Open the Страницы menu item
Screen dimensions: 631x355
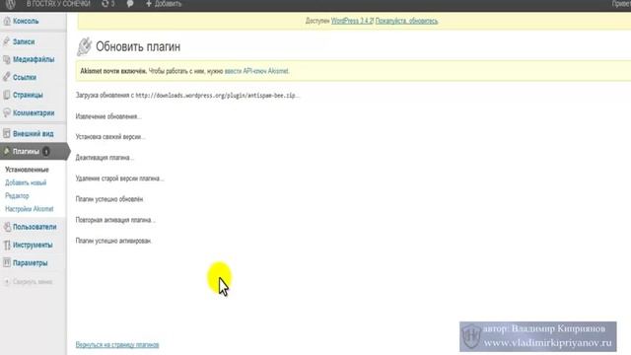(28, 95)
